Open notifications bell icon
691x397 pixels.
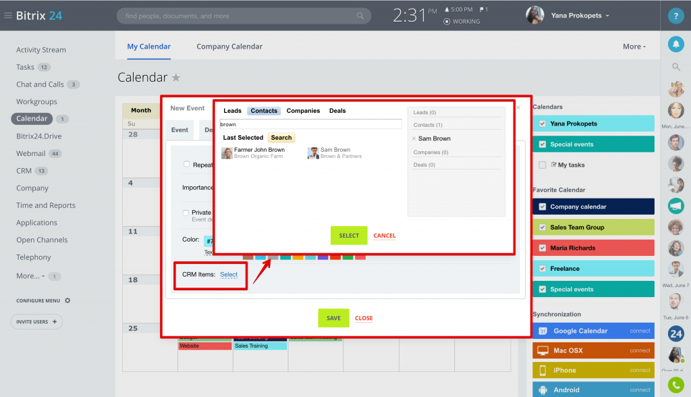675,44
